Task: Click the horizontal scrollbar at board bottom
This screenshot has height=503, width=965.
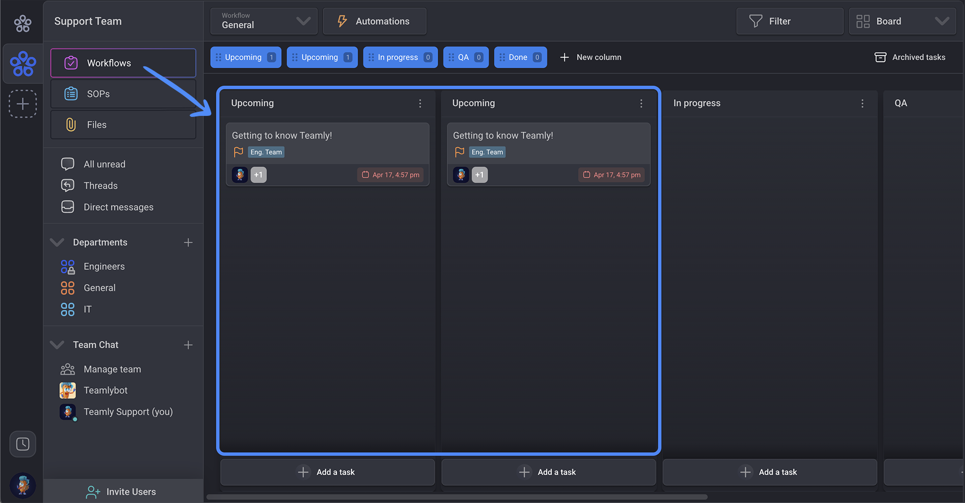Action: click(457, 497)
